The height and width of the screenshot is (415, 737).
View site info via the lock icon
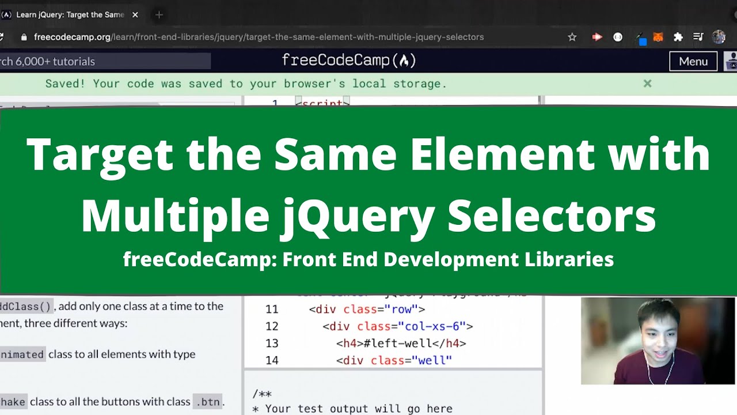click(x=24, y=37)
